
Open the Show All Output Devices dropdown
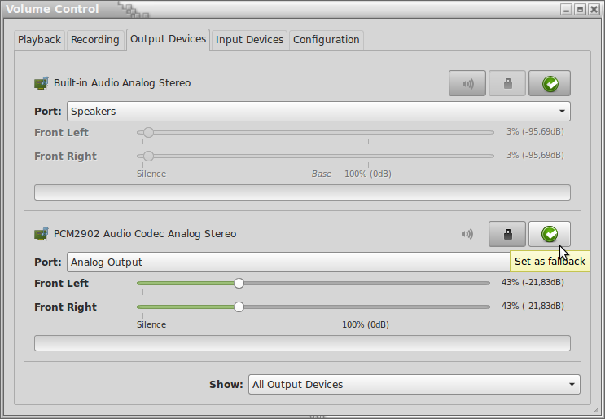[414, 385]
